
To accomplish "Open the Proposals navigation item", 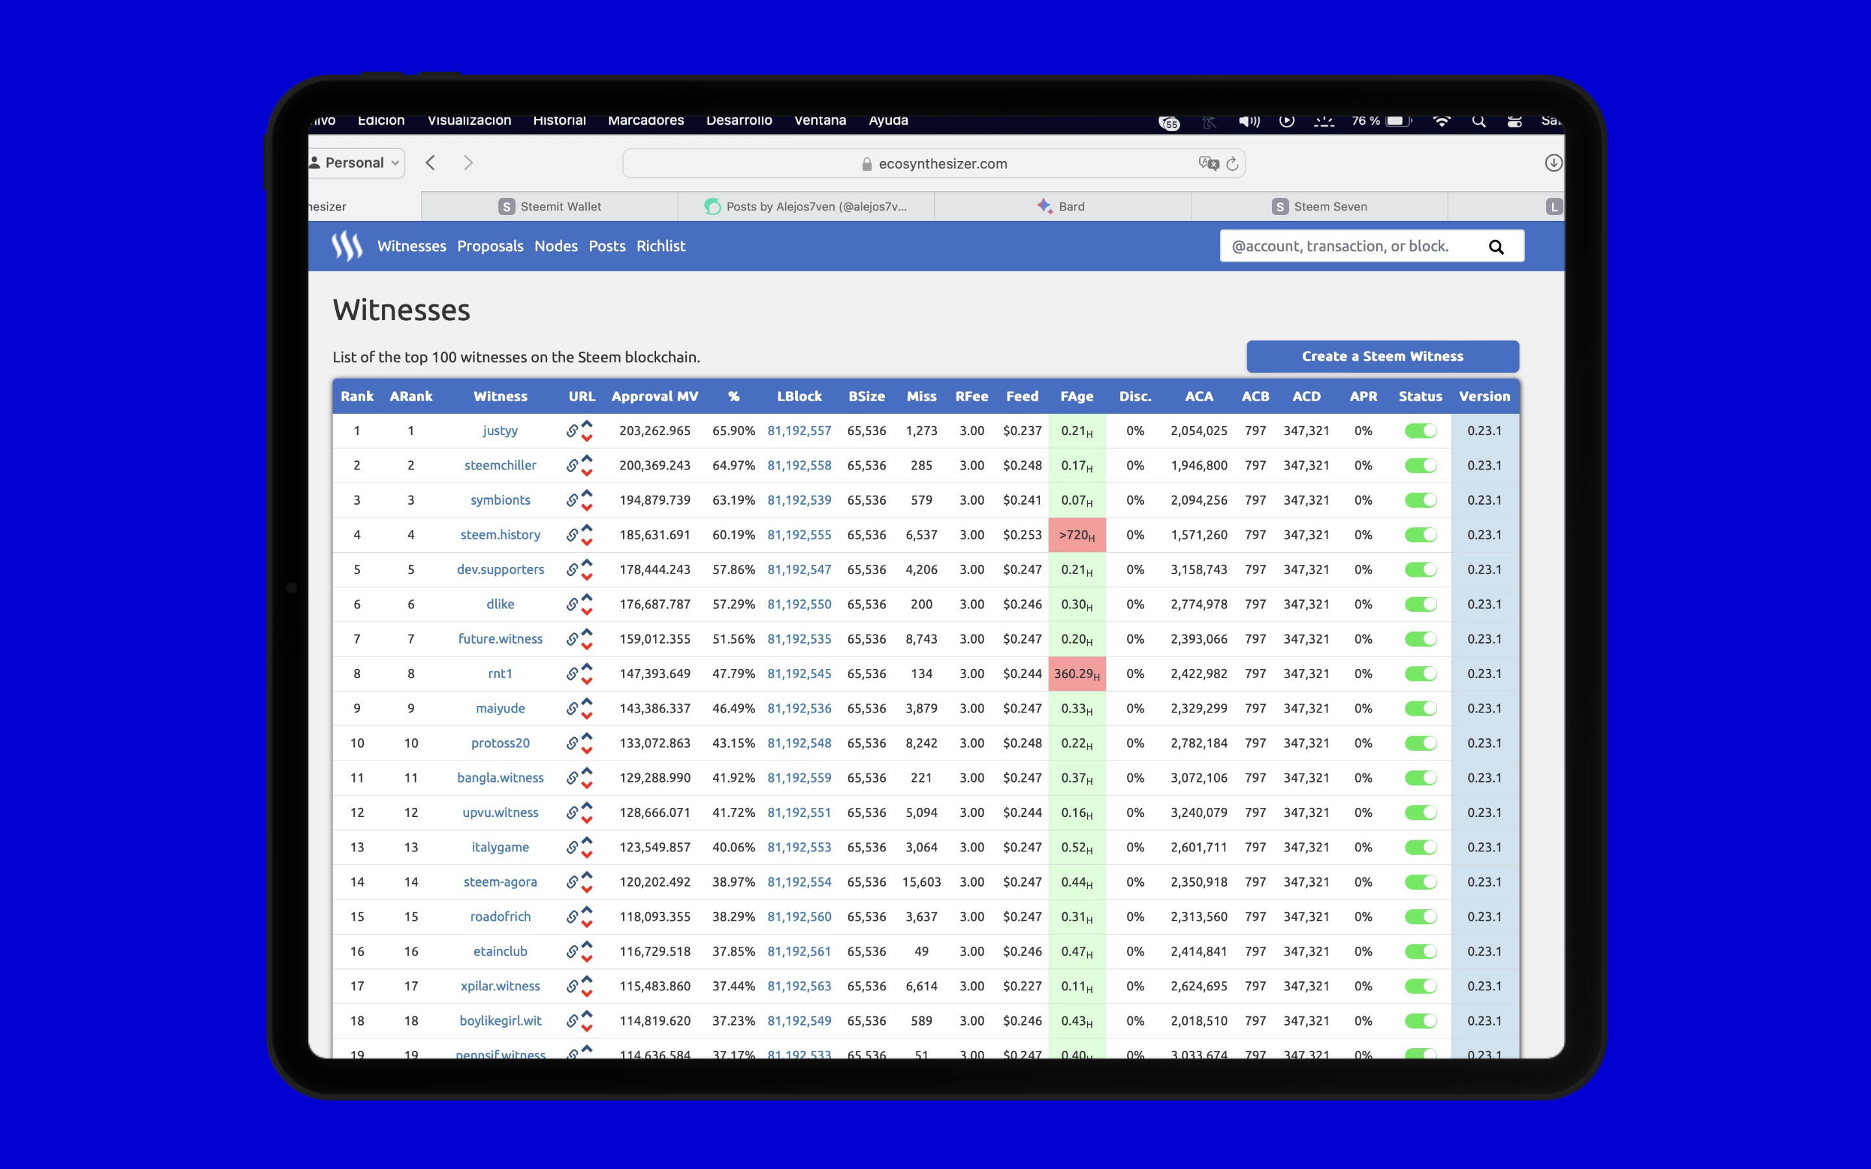I will tap(490, 246).
